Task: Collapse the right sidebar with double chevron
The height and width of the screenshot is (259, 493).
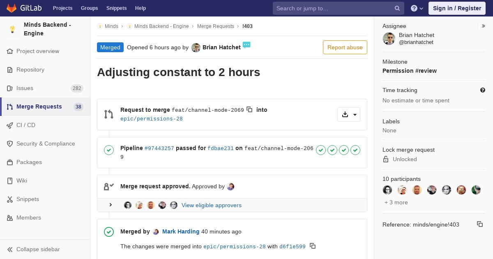Action: 484,26
